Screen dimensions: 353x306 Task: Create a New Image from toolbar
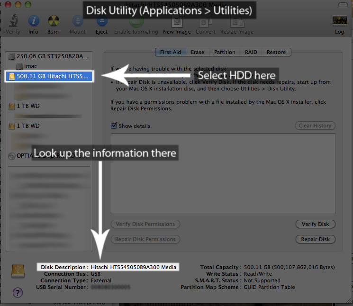(177, 23)
